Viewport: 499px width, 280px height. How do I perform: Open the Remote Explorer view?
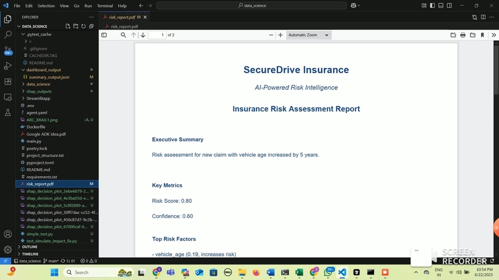7,97
